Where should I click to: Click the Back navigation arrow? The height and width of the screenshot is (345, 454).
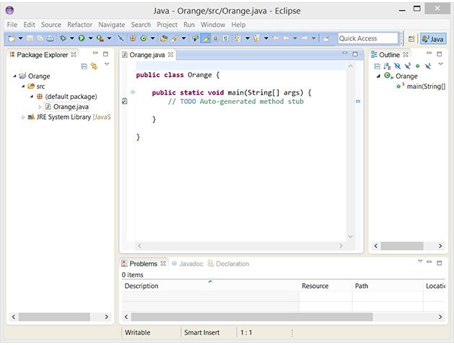[x=286, y=38]
